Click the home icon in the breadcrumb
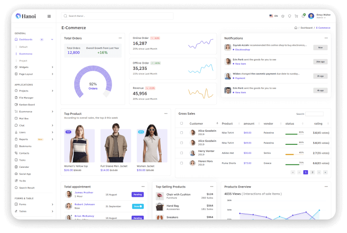Viewport: 347px width, 233px height. pos(295,28)
